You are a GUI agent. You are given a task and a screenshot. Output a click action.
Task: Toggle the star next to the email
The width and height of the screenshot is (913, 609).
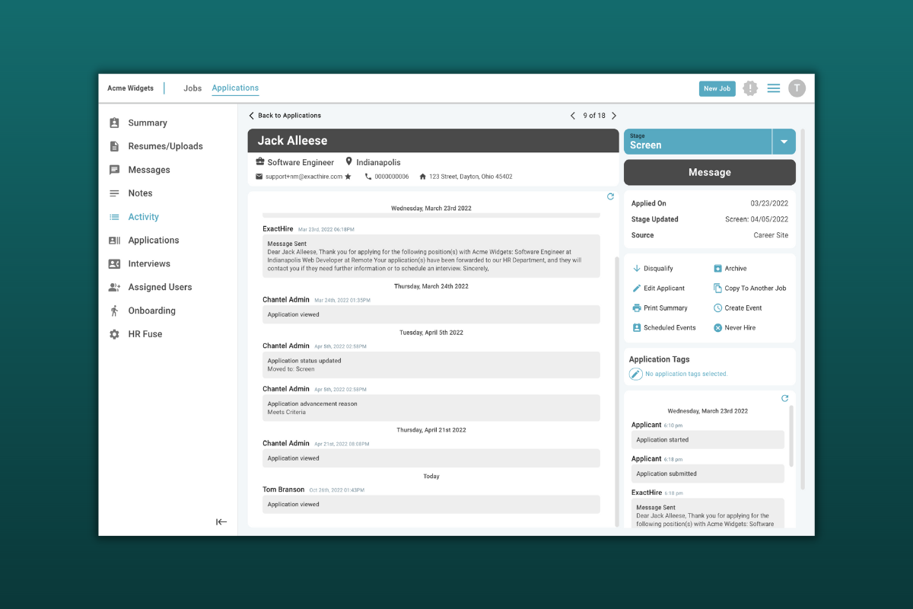[347, 176]
